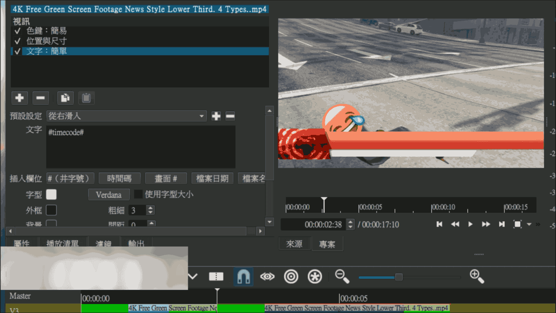Screen dimensions: 556x313
Task: Select 色鍵：簡易 filter row
Action: point(140,31)
